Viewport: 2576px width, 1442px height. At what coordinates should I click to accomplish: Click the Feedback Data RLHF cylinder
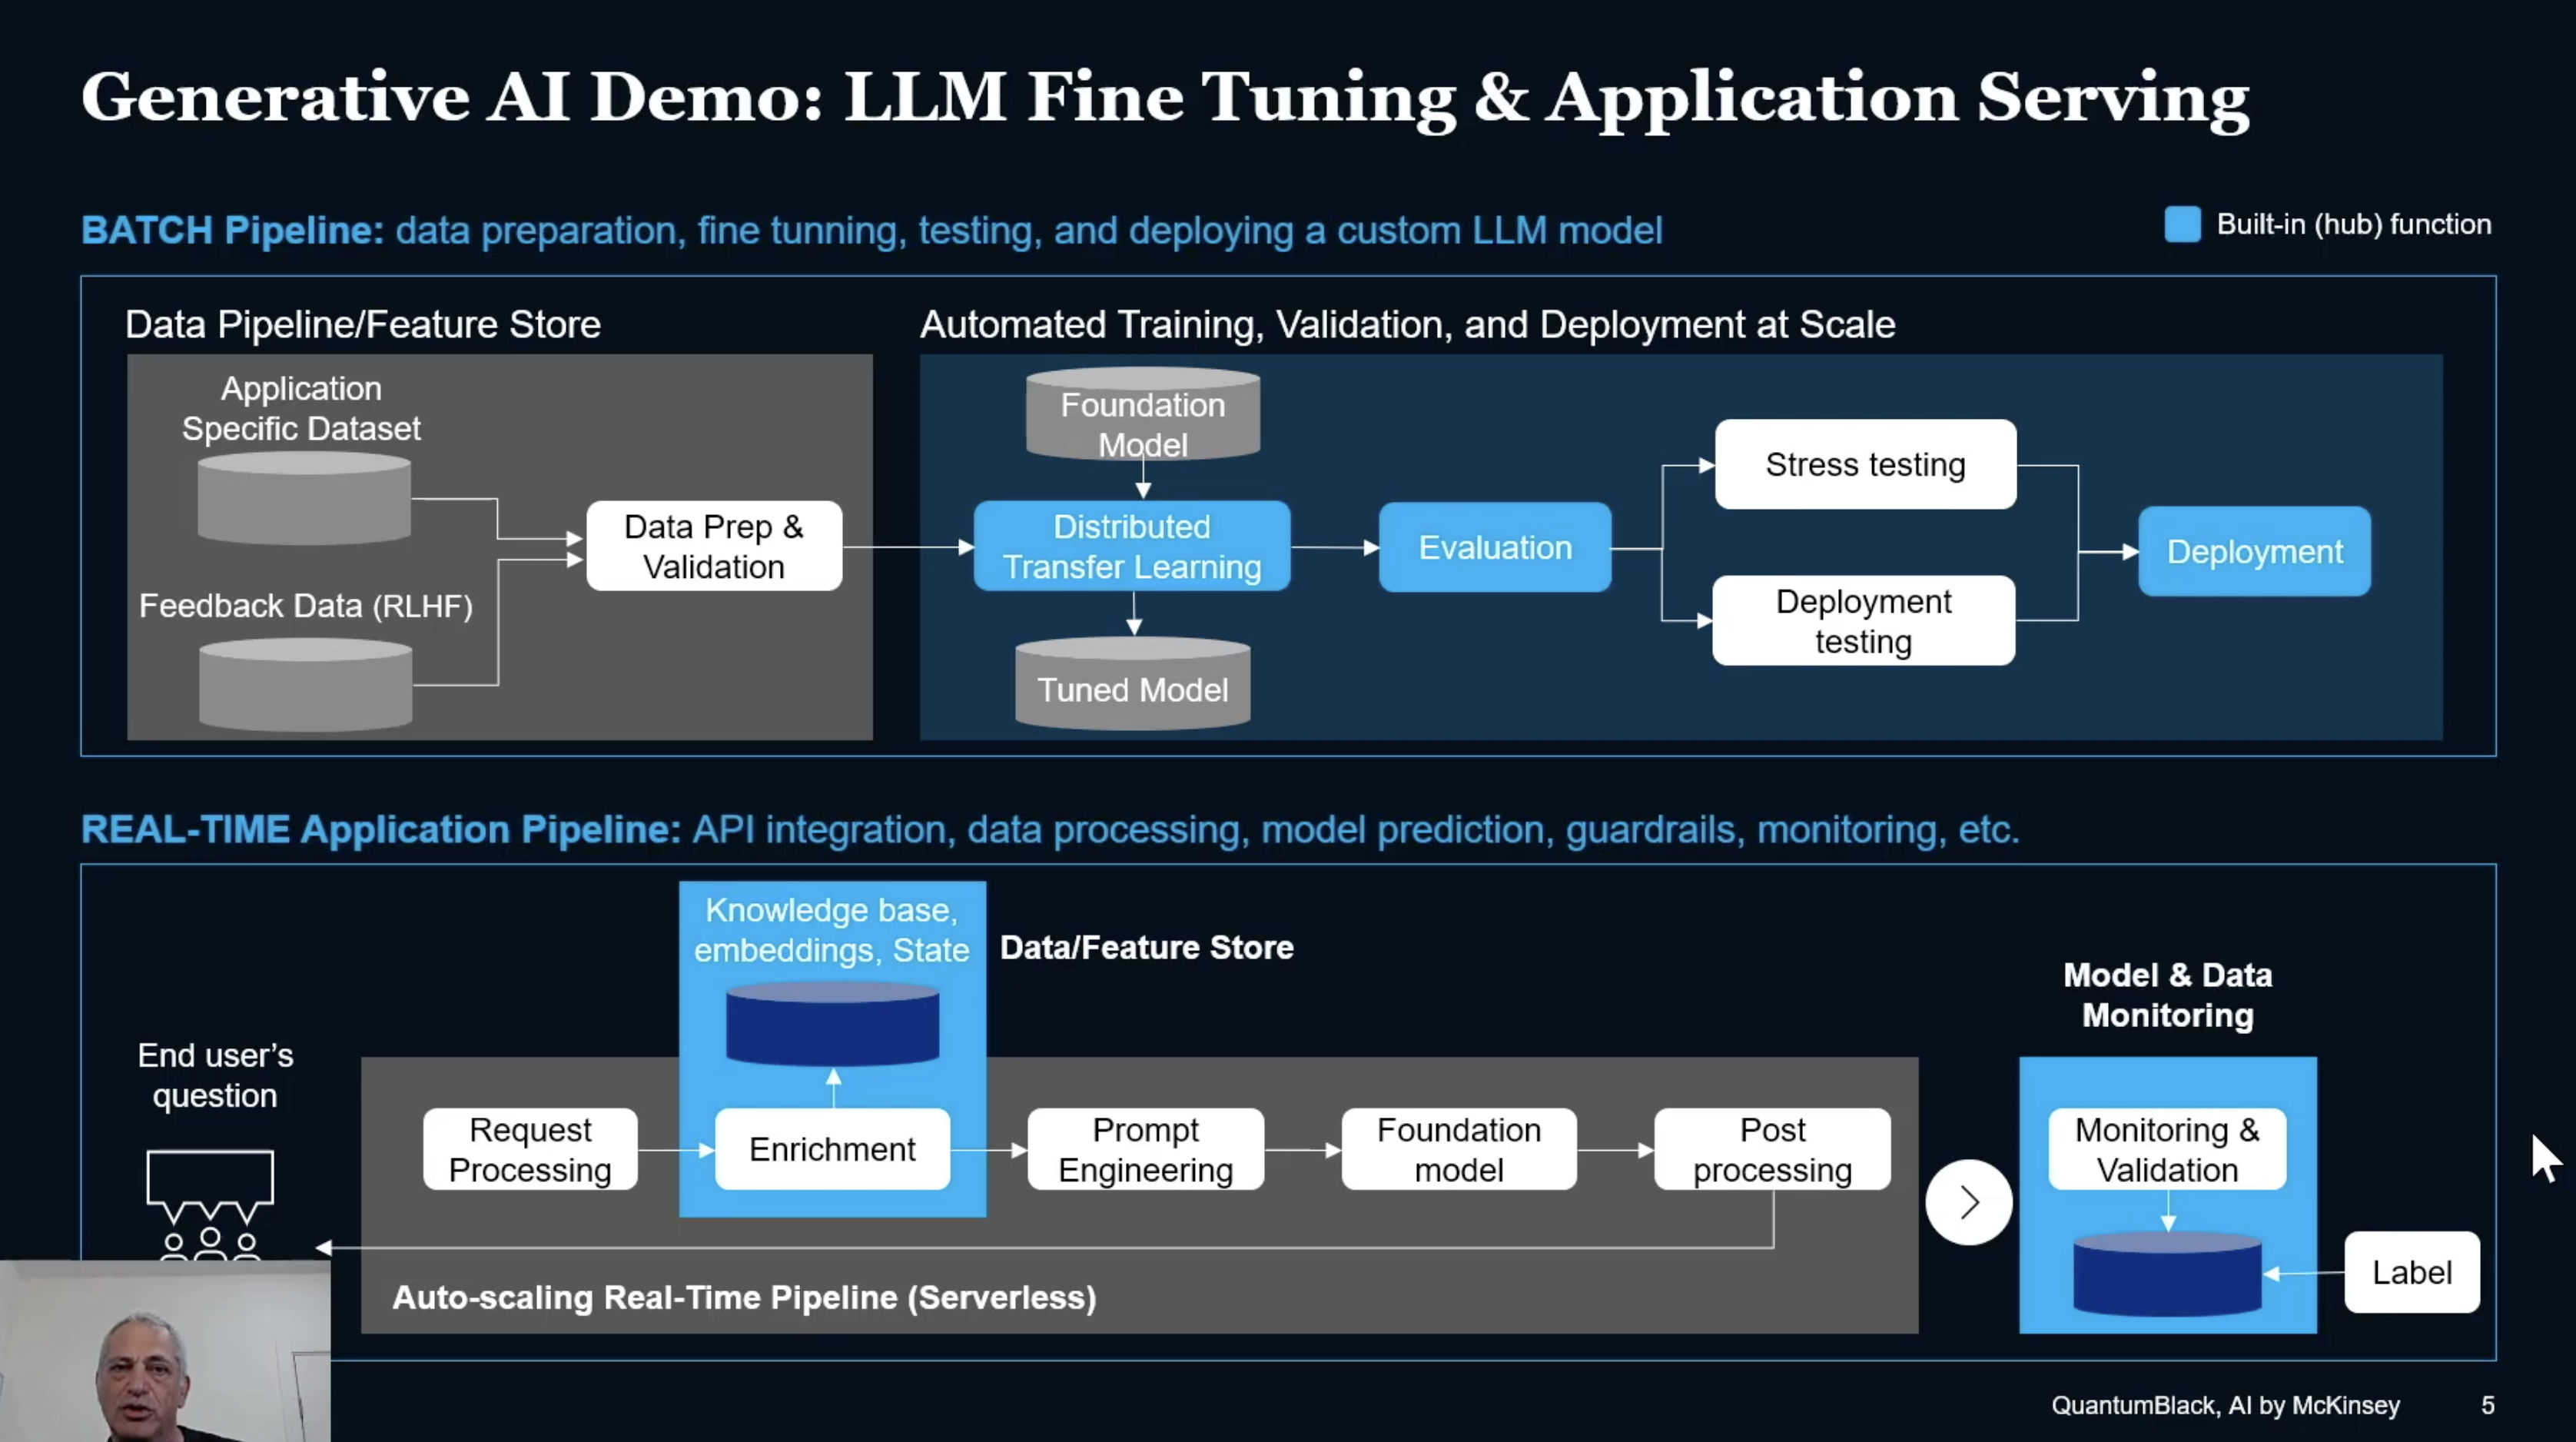coord(305,685)
